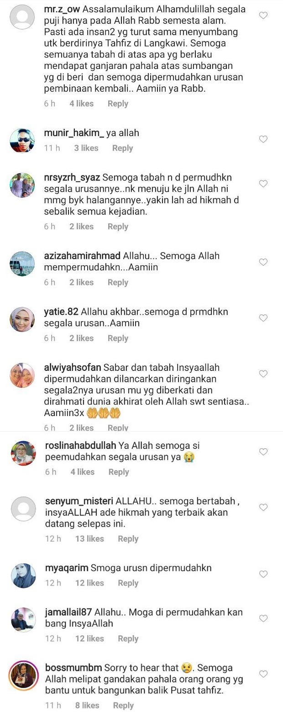Screen dimensions: 283x712
Task: Open munir_hakim_'s profile avatar
Action: (23, 140)
